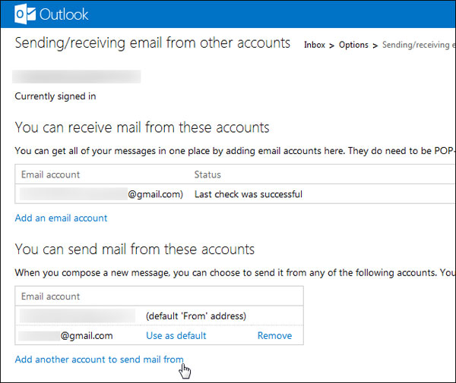Click the Outlook logo icon
Viewport: 456px width, 383px height.
tap(25, 14)
